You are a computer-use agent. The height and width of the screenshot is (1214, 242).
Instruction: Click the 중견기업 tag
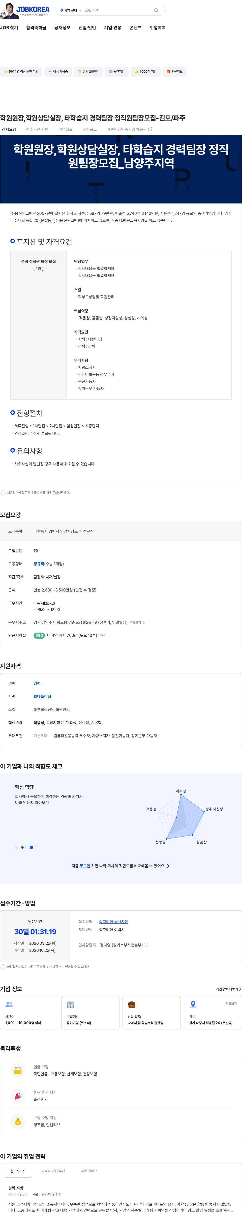pyautogui.click(x=116, y=72)
